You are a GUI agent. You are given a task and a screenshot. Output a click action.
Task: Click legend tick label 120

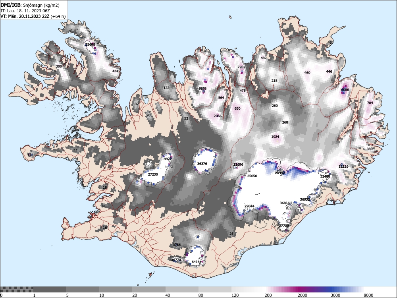tap(235, 295)
